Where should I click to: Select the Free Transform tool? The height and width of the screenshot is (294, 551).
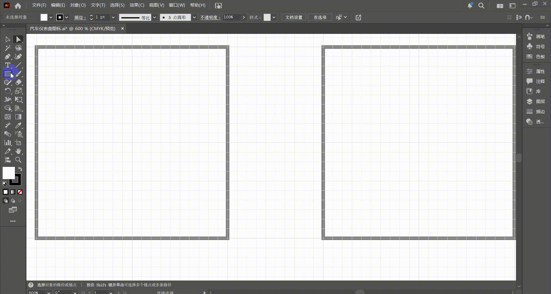point(18,100)
